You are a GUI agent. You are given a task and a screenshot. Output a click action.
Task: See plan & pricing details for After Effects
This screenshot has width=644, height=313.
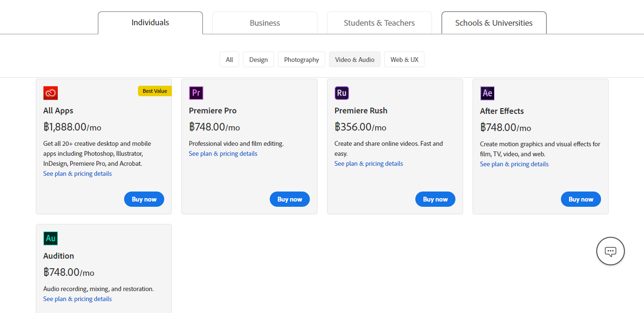pos(514,164)
